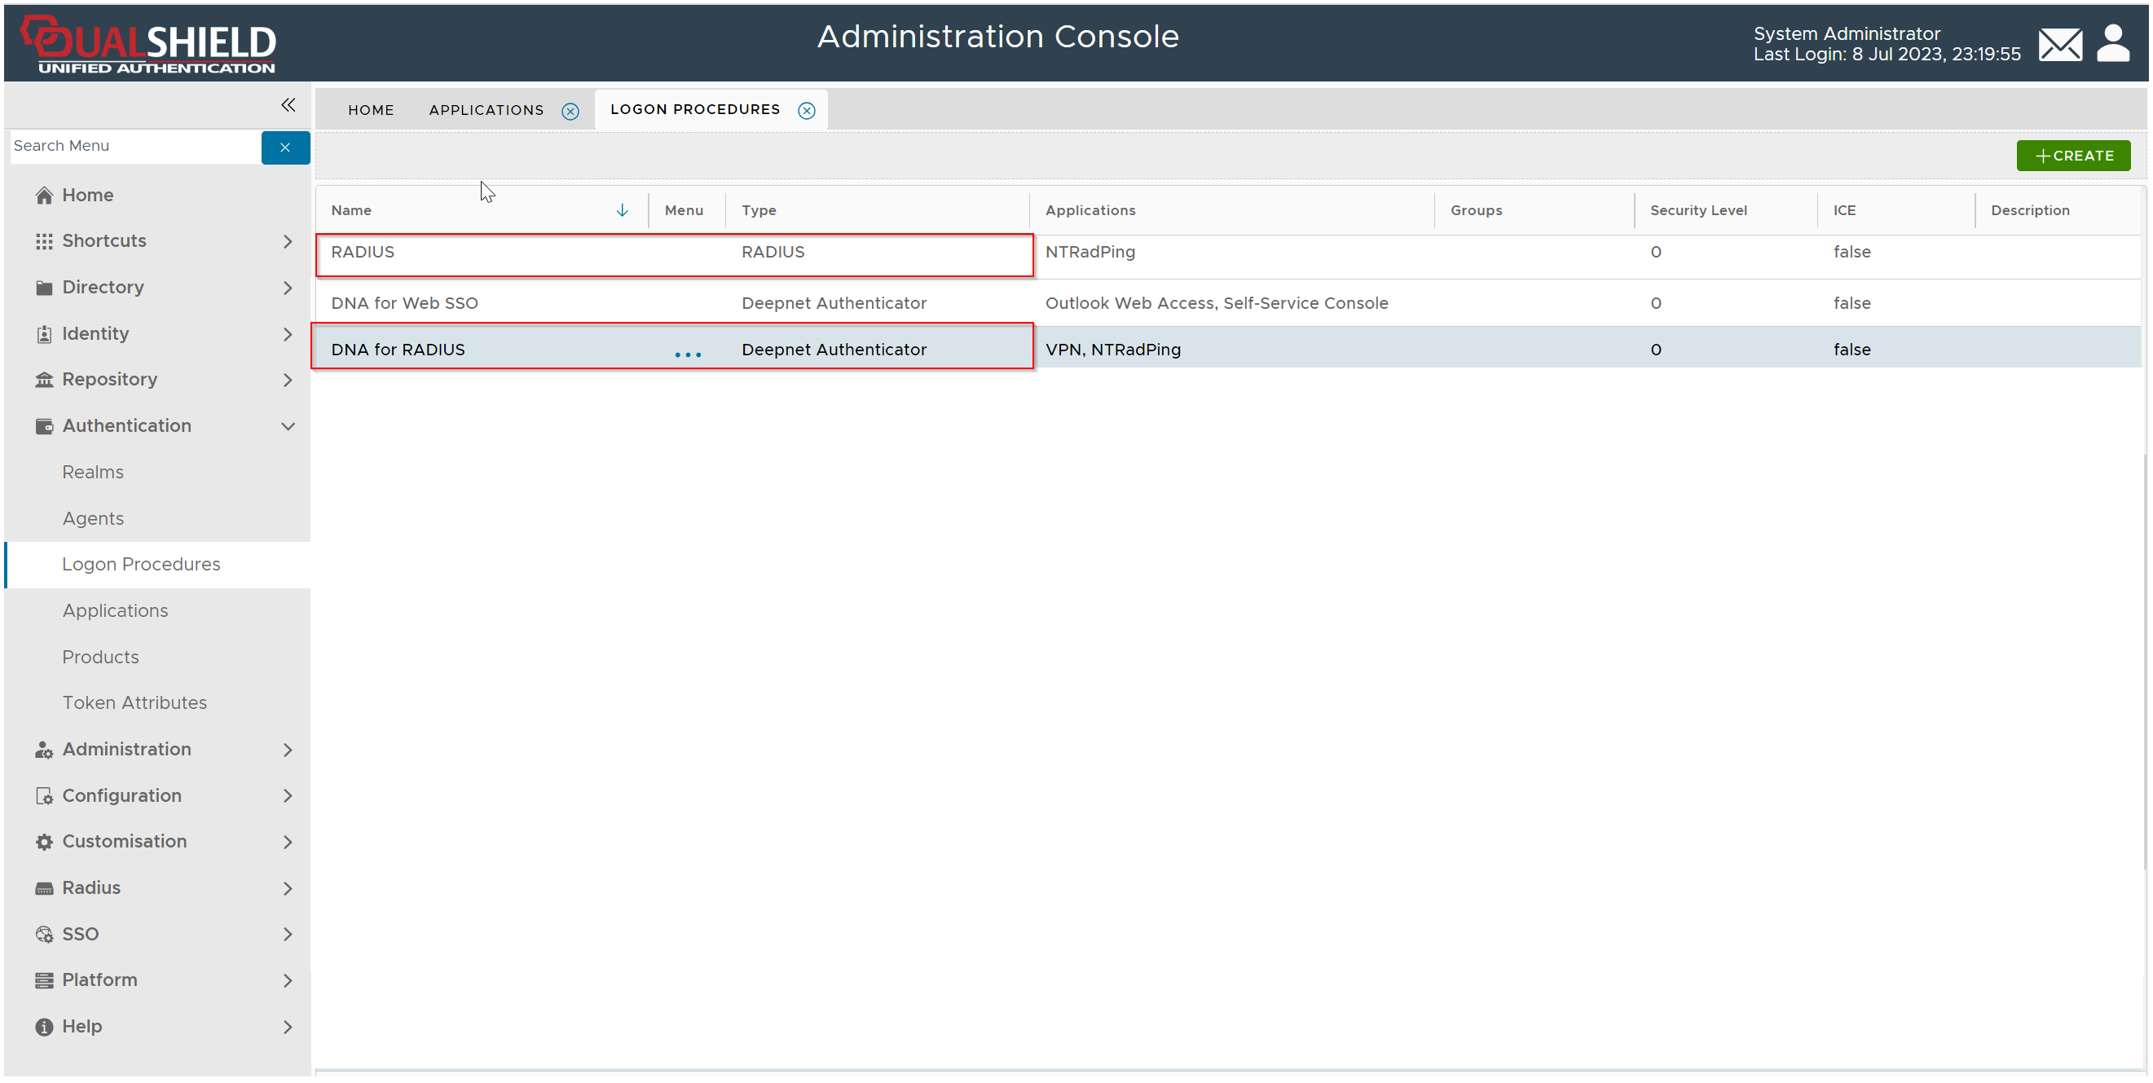The height and width of the screenshot is (1083, 2153).
Task: Collapse the sidebar with double-chevron icon
Action: click(288, 105)
